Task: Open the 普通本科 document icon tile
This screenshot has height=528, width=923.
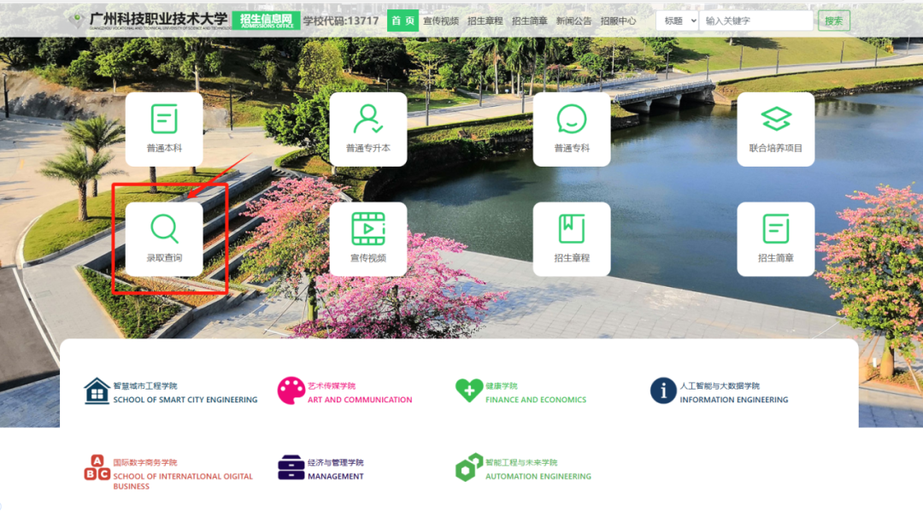Action: point(164,128)
